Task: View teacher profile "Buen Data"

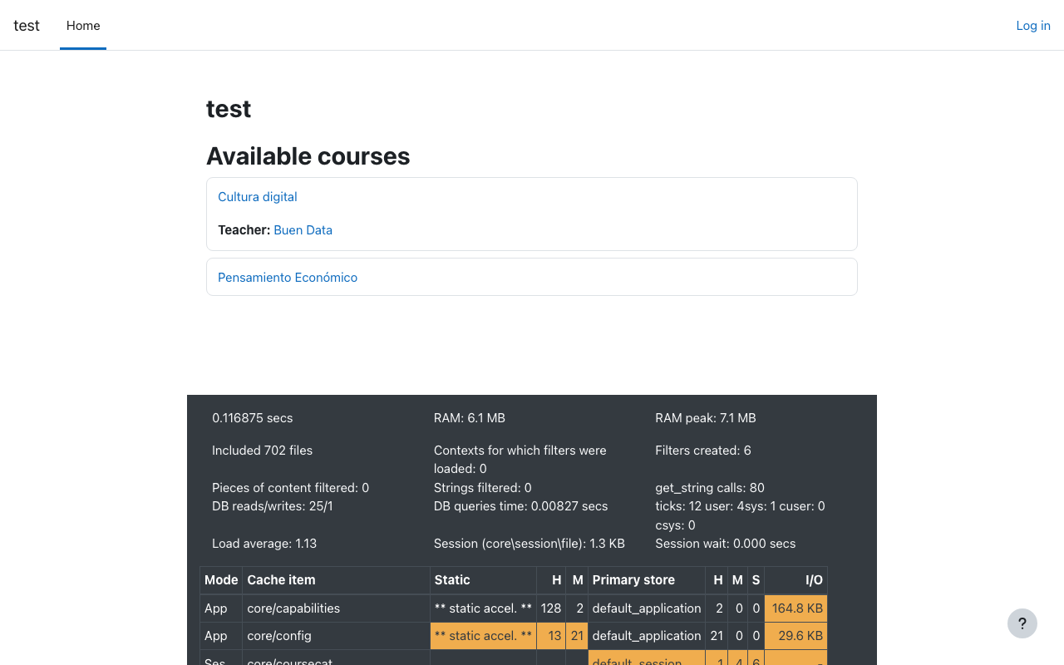Action: 303,229
